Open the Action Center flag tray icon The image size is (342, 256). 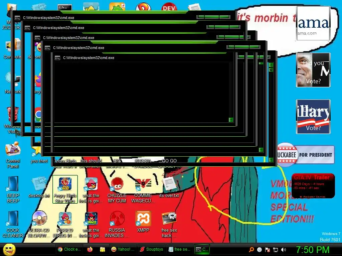pyautogui.click(x=268, y=250)
